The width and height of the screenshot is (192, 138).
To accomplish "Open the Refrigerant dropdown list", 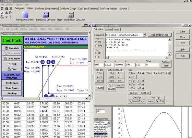I will pyautogui.click(x=144, y=35).
